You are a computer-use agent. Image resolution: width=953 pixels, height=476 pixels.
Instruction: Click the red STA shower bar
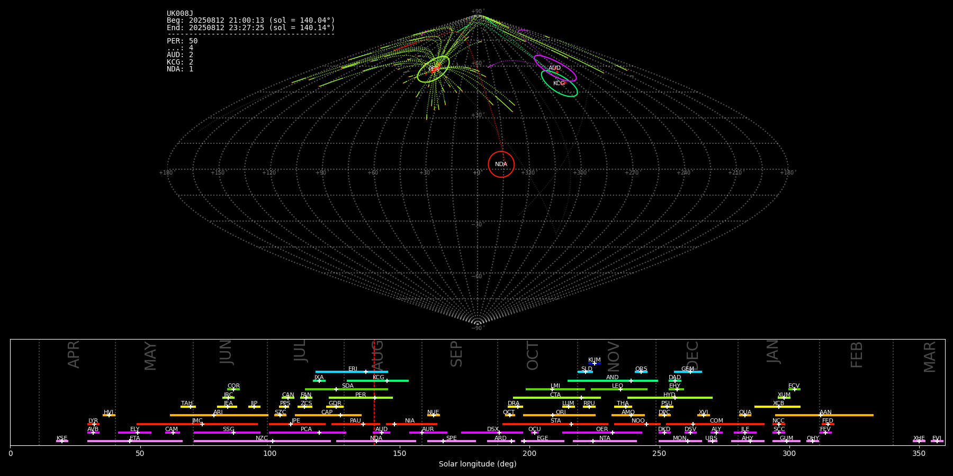(555, 424)
